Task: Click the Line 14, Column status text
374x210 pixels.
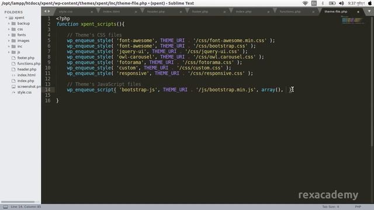Action: (26, 206)
